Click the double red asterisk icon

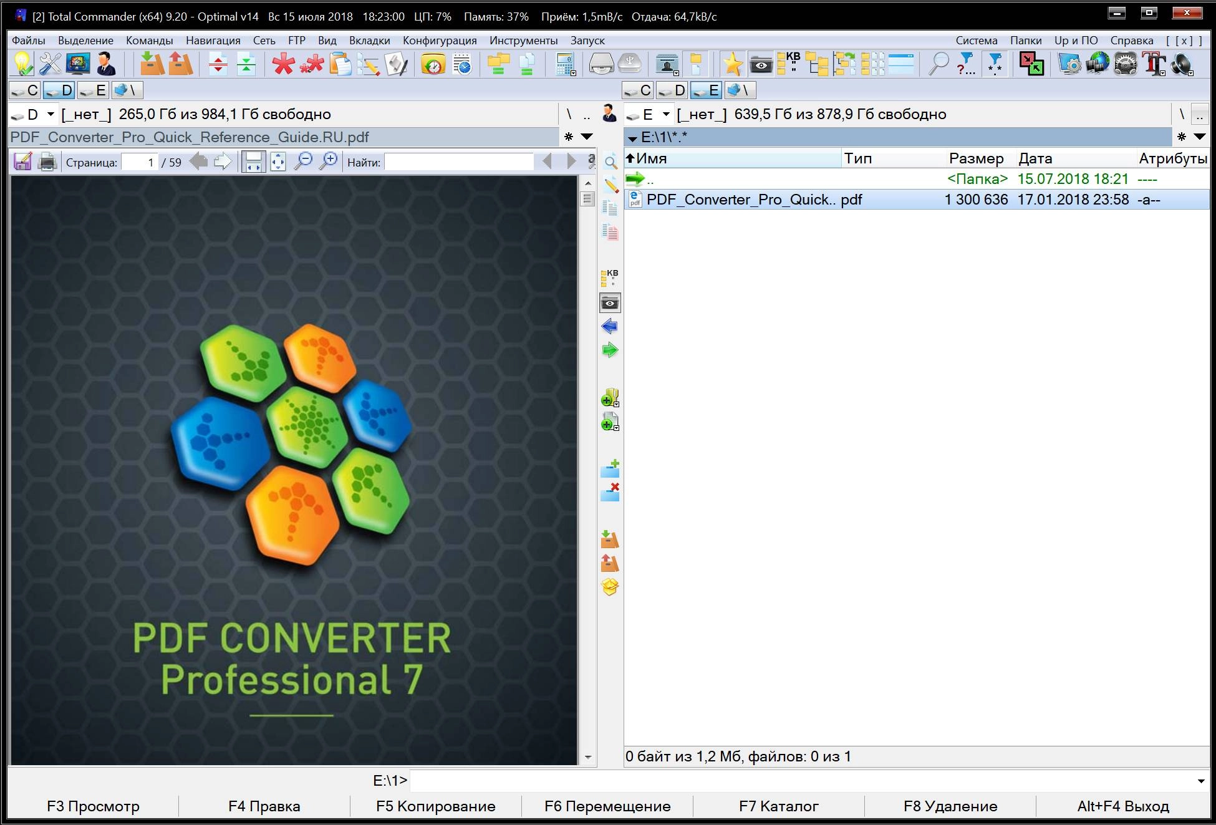pos(312,64)
